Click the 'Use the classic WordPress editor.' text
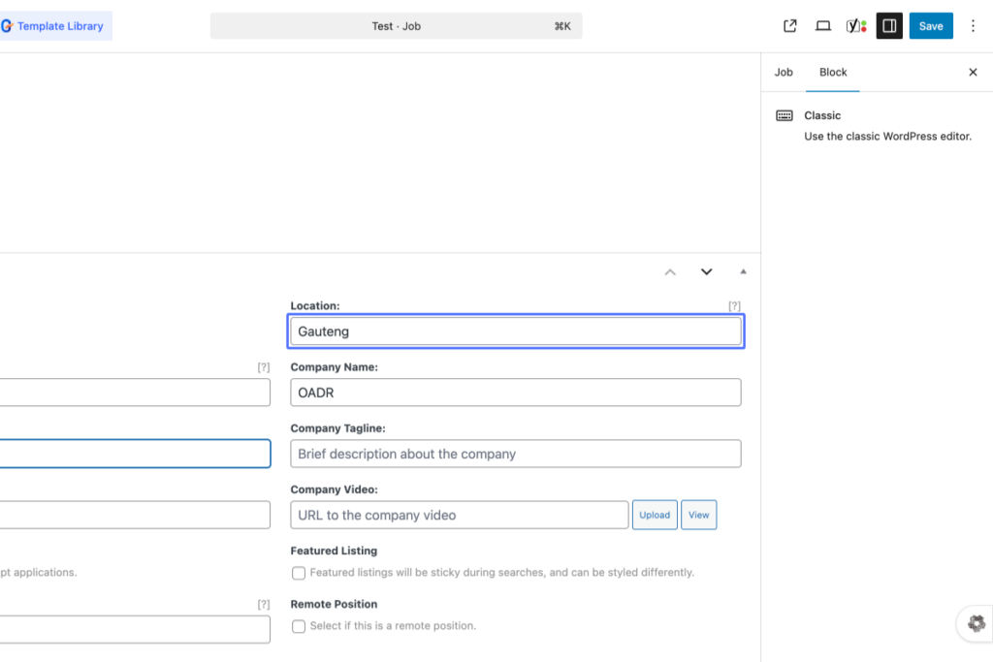Image resolution: width=993 pixels, height=662 pixels. [x=887, y=136]
